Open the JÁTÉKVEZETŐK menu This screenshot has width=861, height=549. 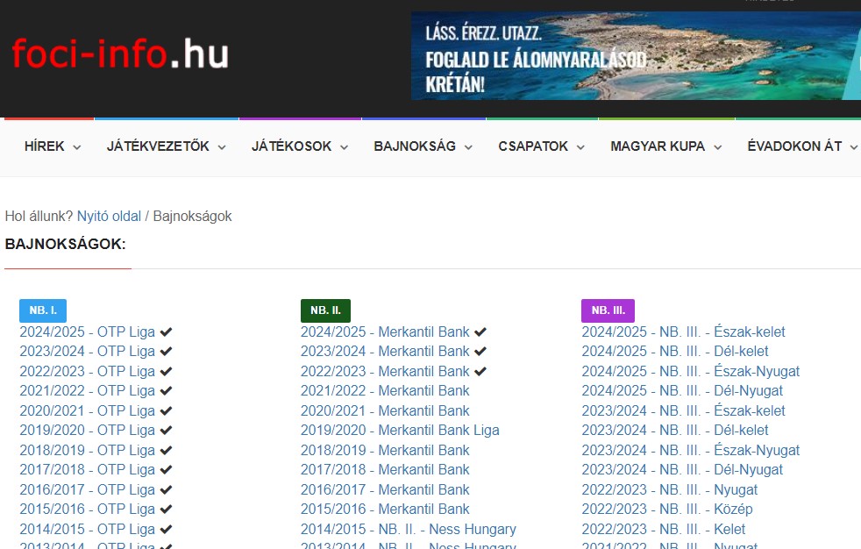click(167, 146)
